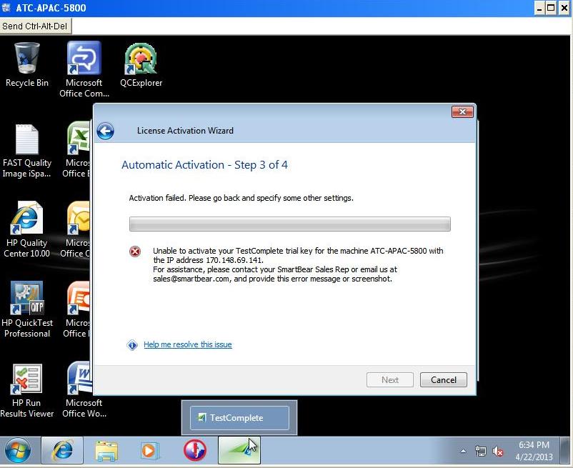Screen dimensions: 573x468
Task: Launch the QCExplorer desktop shortcut
Action: click(141, 65)
